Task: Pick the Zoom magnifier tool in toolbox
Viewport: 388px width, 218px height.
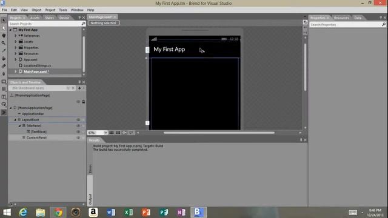Action: (4, 43)
